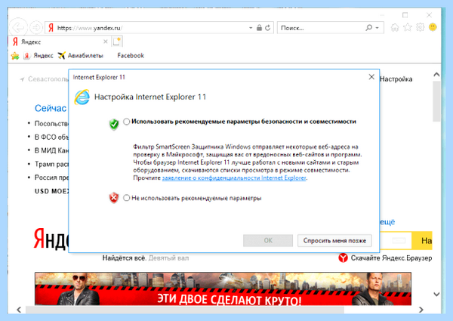453x321 pixels.
Task: Open news item starting with В ФСО
Action: click(x=51, y=137)
